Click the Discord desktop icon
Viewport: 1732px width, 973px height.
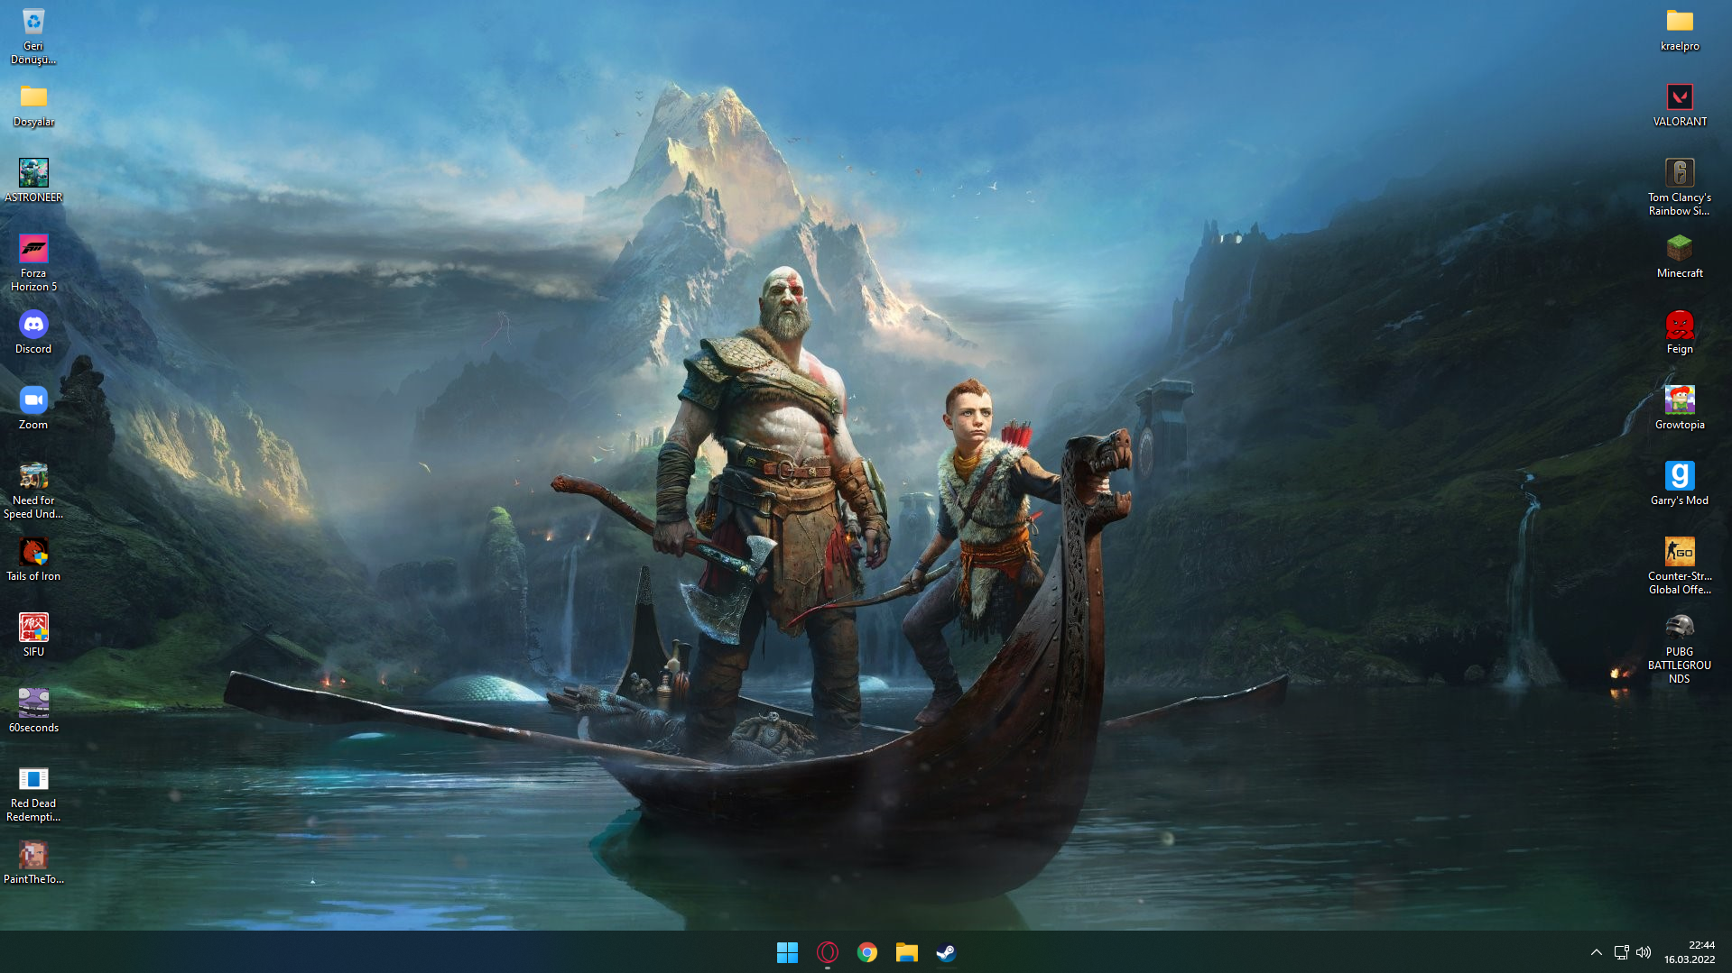point(33,332)
